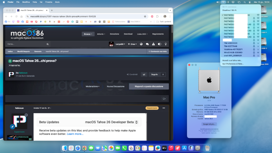Click the Wi-Fi icon in menu bar
Viewport: 272px width, 153px height.
tap(223, 2)
